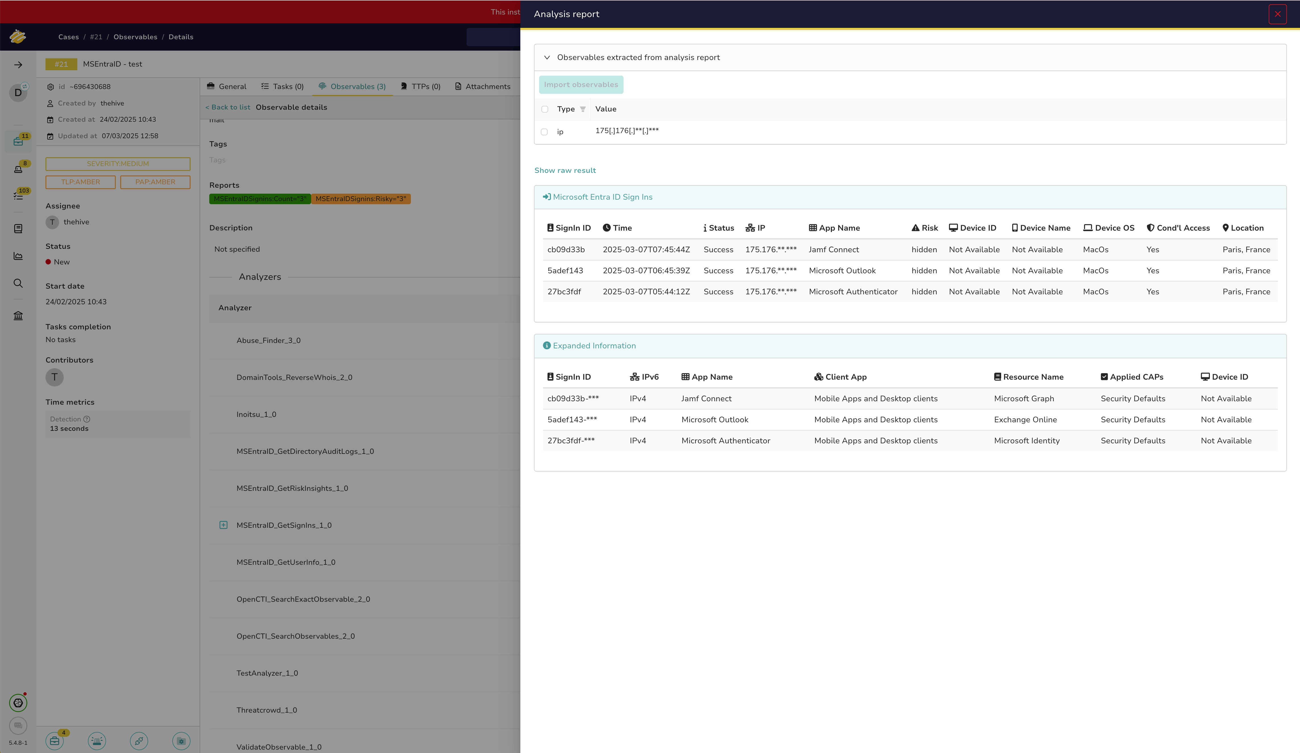The height and width of the screenshot is (753, 1300).
Task: Collapse the extracted observables section chevron
Action: [x=547, y=57]
